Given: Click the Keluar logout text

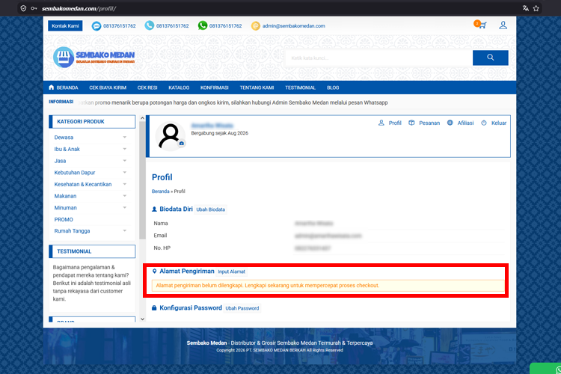Looking at the screenshot, I should click(x=499, y=123).
